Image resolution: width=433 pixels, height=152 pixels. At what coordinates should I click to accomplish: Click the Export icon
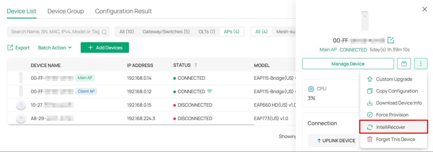coord(10,47)
